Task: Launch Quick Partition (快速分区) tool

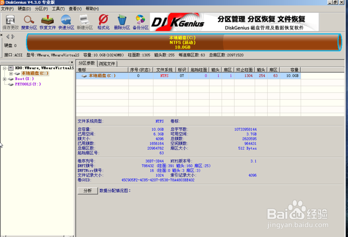Action: pyautogui.click(x=66, y=22)
